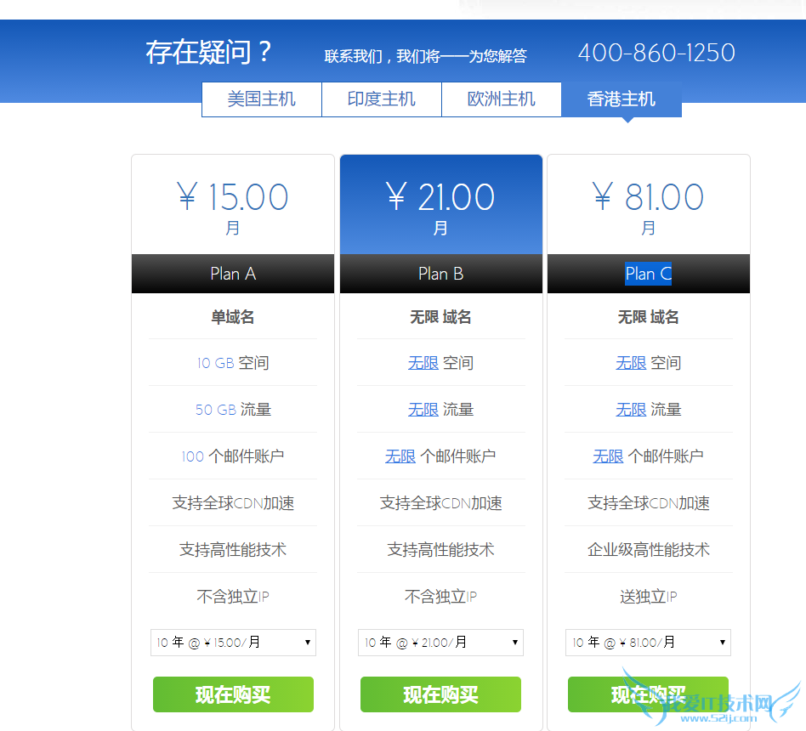Click the ¥21.00 Plan B price header
Image resolution: width=806 pixels, height=731 pixels.
pyautogui.click(x=440, y=195)
